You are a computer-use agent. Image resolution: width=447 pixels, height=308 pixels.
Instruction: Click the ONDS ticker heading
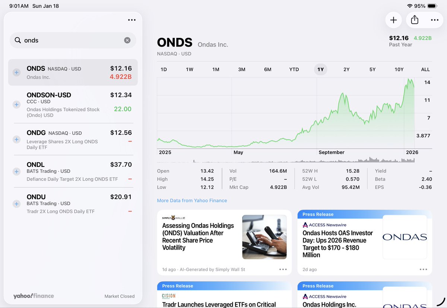point(175,42)
